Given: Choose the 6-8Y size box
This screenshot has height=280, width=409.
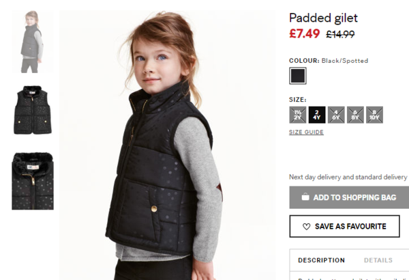Looking at the screenshot, I should [355, 115].
